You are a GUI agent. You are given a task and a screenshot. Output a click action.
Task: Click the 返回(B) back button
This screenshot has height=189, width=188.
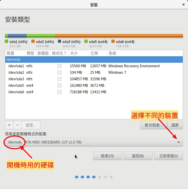(x=138, y=156)
